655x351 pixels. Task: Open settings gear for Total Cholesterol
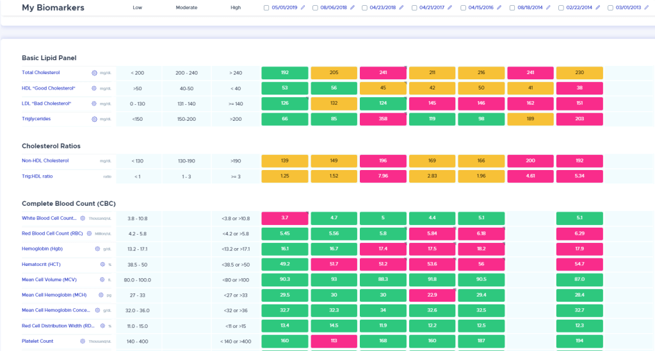94,73
